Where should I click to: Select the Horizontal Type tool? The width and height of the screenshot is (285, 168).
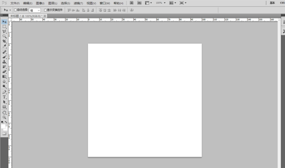point(4,97)
